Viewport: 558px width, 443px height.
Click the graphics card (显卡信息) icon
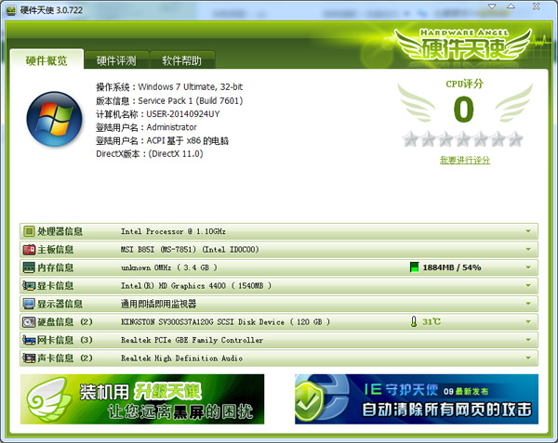[29, 286]
